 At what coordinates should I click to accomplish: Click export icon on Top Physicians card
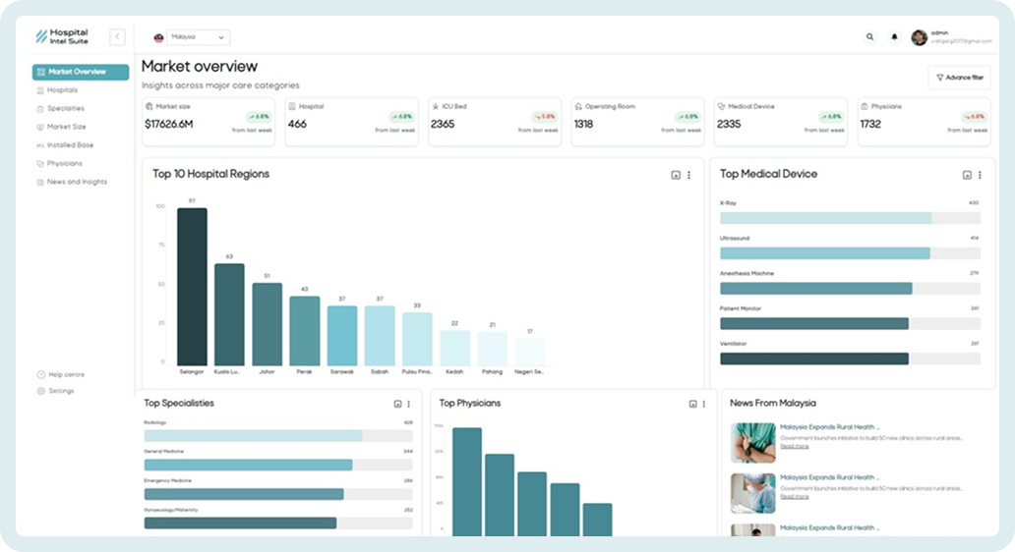click(692, 404)
